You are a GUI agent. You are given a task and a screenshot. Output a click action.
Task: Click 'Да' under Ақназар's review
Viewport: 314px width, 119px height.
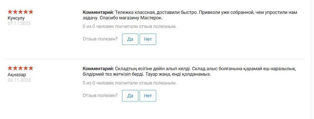point(130,96)
